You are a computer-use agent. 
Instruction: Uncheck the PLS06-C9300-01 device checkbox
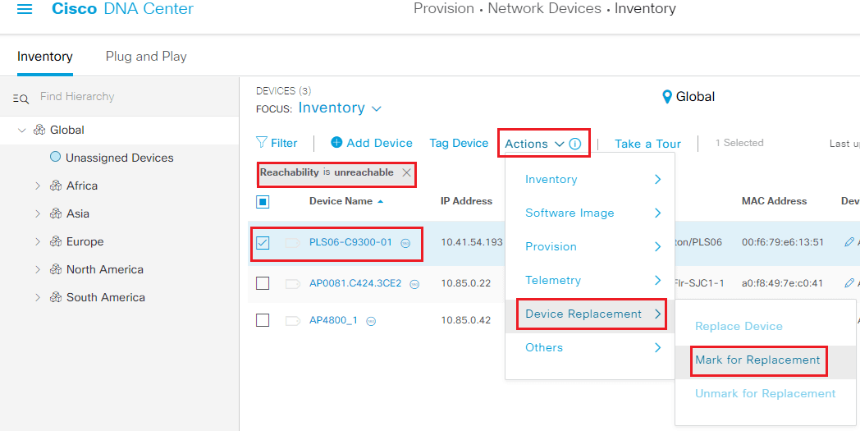263,242
